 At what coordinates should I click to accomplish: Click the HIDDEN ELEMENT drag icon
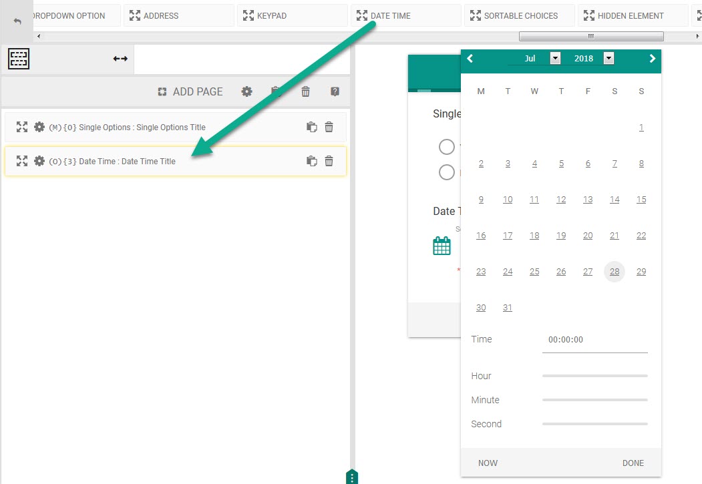(x=589, y=15)
